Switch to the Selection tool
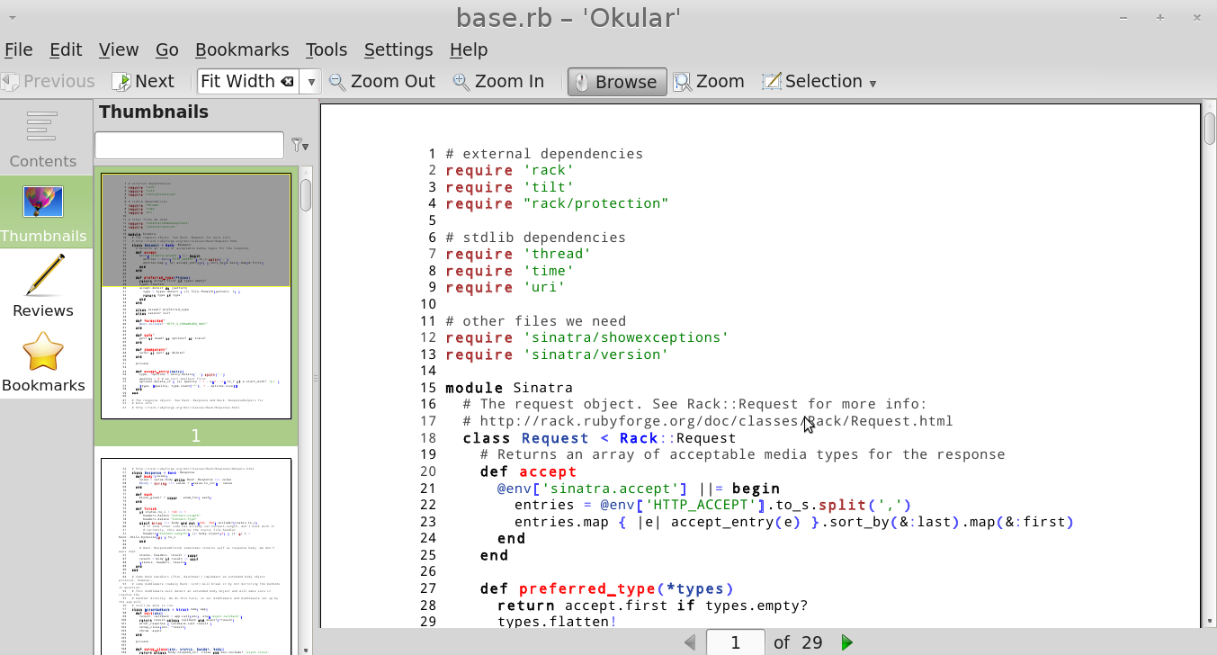 coord(812,82)
